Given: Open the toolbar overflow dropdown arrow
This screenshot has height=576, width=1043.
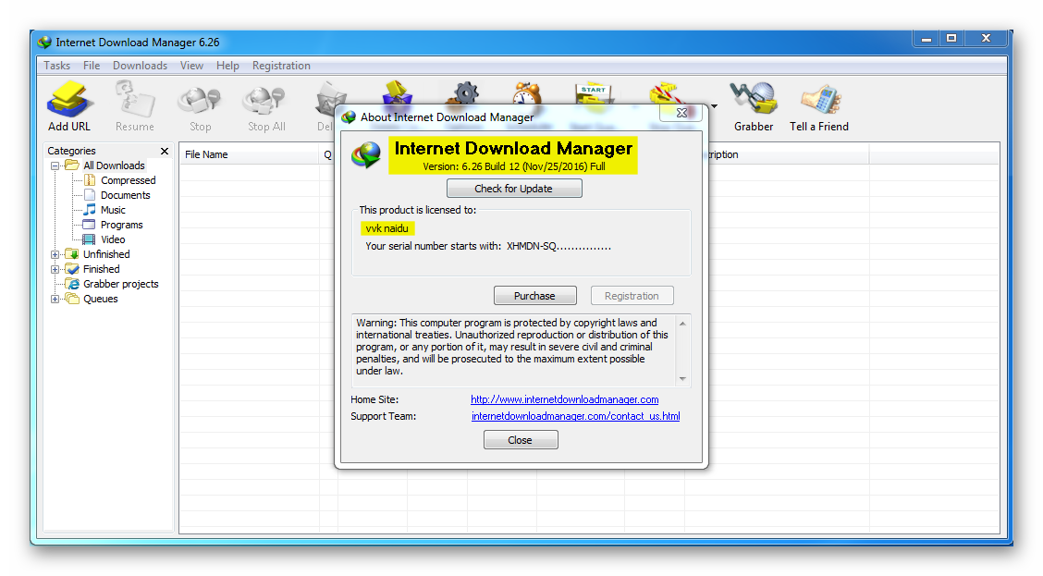Looking at the screenshot, I should click(714, 106).
